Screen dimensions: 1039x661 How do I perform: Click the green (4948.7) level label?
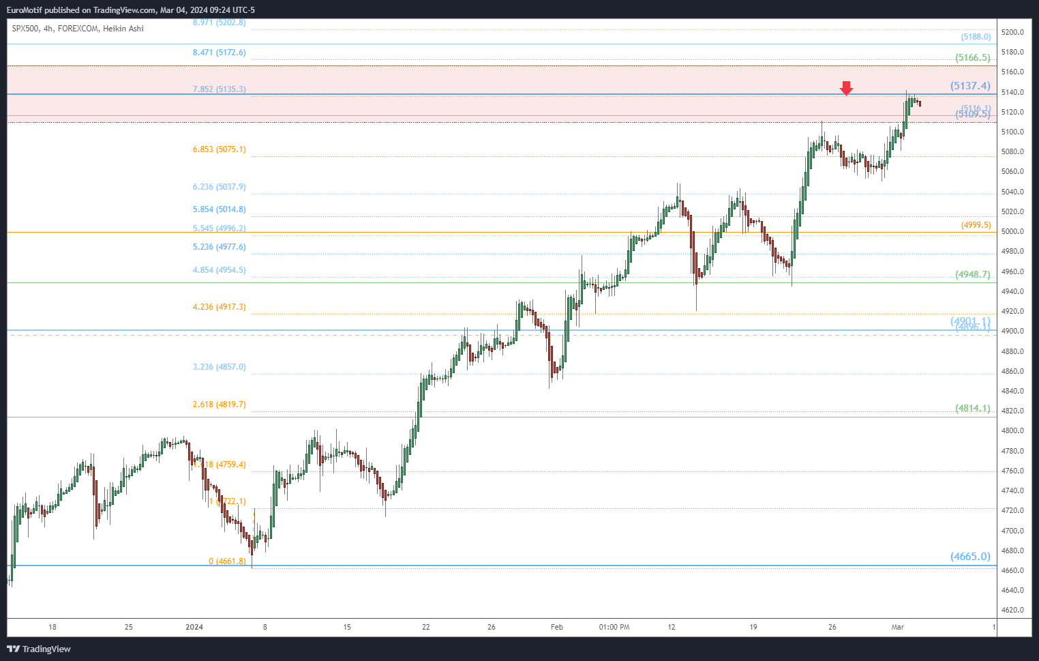[x=973, y=274]
